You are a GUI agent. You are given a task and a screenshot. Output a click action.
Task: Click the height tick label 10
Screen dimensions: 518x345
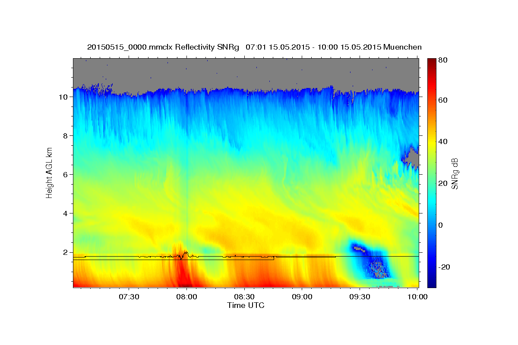point(64,97)
